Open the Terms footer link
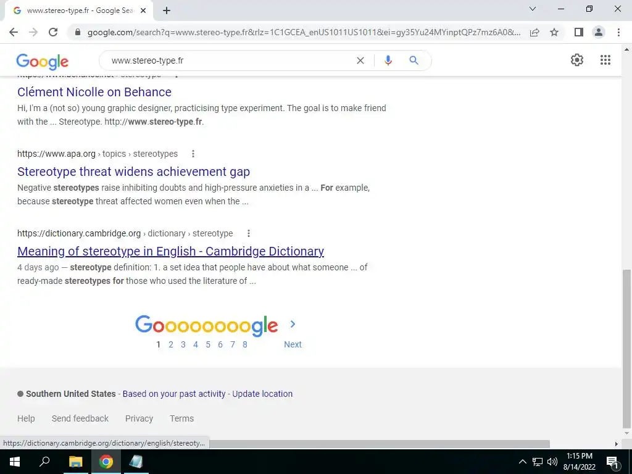 point(182,418)
